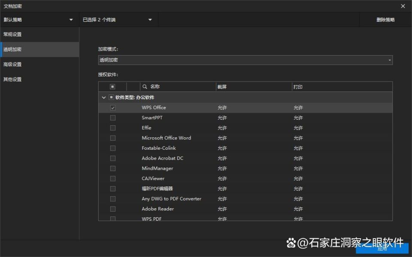Check the CAJViewer checkbox
Image resolution: width=412 pixels, height=257 pixels.
coord(113,178)
